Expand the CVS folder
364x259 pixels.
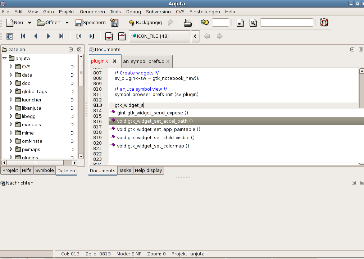[11, 67]
